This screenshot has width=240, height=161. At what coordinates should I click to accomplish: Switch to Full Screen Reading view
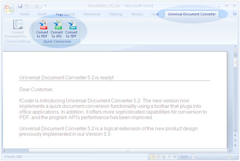pyautogui.click(x=158, y=157)
